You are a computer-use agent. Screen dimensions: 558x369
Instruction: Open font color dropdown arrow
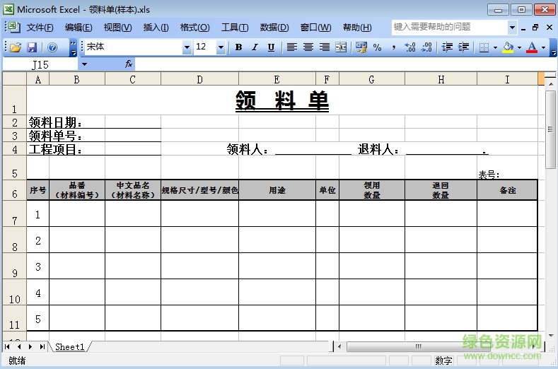pos(543,47)
